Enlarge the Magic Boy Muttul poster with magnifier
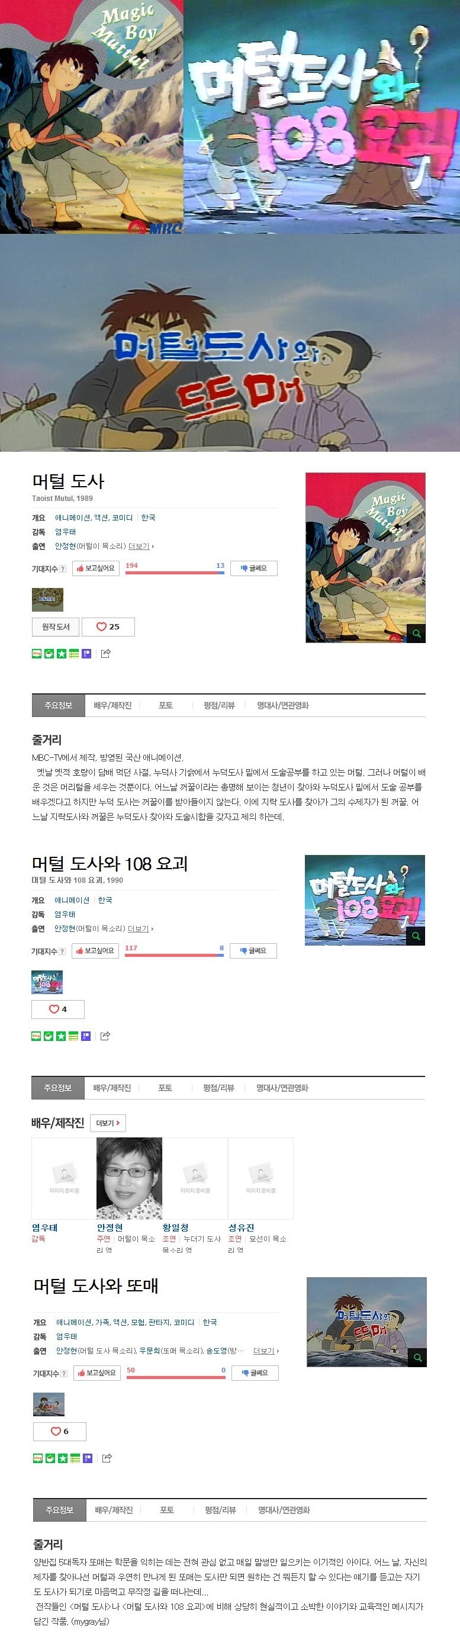This screenshot has width=460, height=1633. pyautogui.click(x=416, y=634)
